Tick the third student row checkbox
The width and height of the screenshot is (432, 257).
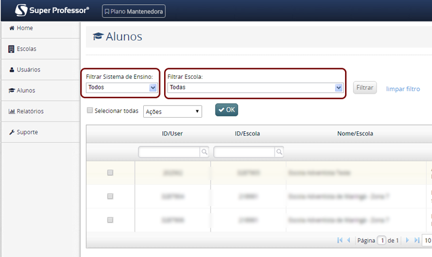tap(110, 219)
